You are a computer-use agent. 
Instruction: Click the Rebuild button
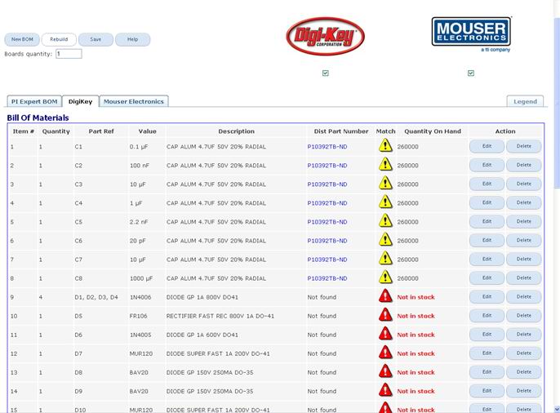pos(59,39)
